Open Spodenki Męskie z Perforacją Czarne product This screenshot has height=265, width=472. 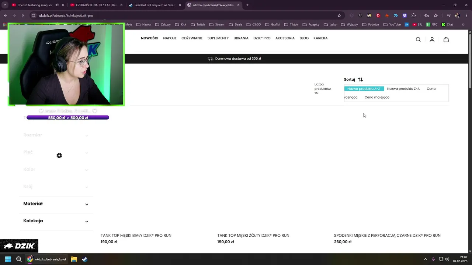pyautogui.click(x=387, y=236)
